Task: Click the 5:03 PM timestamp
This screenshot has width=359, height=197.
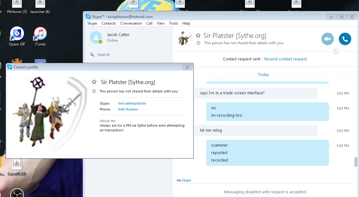Action: 343,146
